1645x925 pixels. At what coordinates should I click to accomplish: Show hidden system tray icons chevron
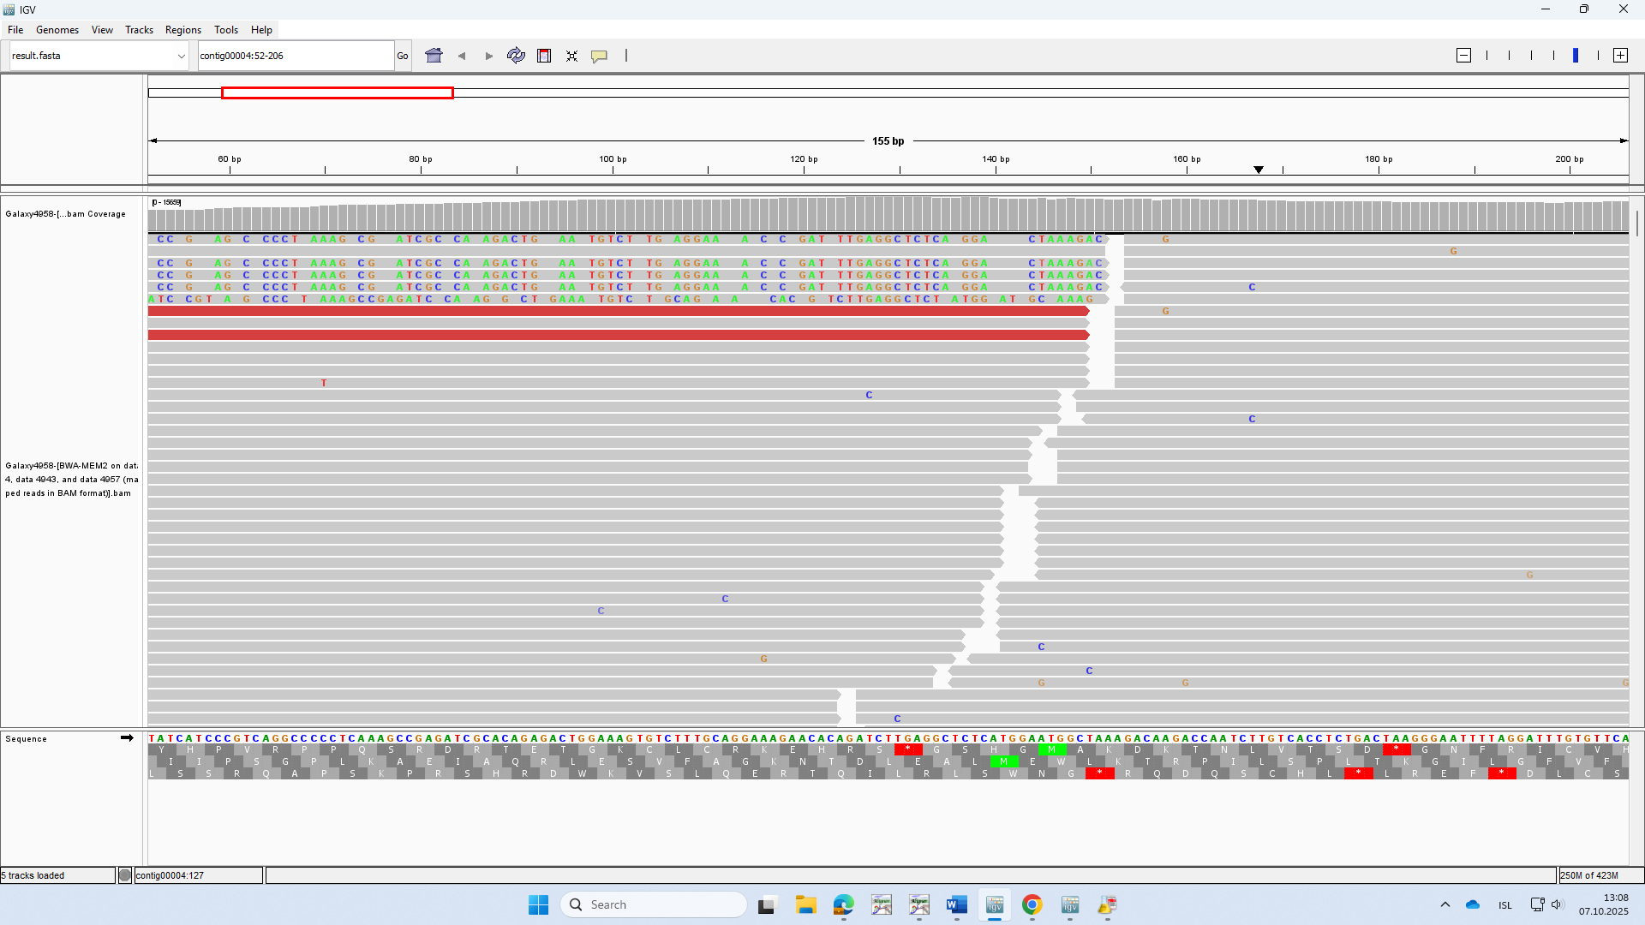(x=1445, y=905)
